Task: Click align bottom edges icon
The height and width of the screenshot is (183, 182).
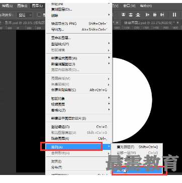Action: (x=138, y=15)
